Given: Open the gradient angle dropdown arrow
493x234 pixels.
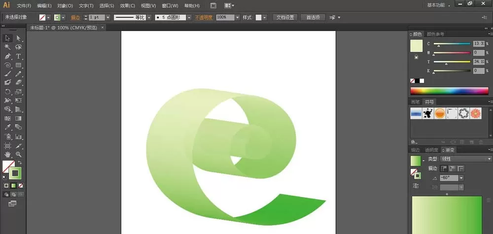Looking at the screenshot, I should 461,178.
